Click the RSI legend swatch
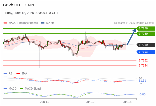This screenshot has height=106, width=156. point(5,74)
